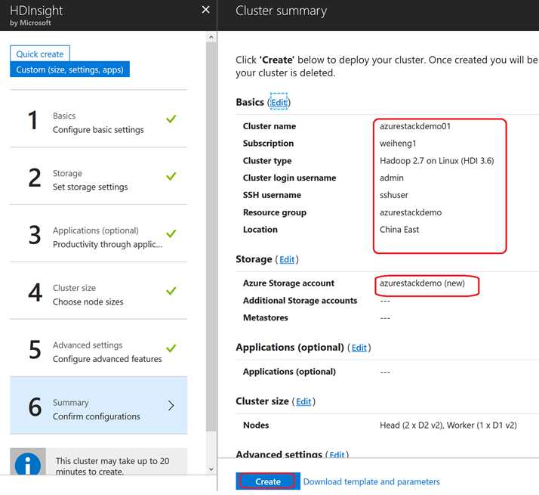Click the Cluster name label

tap(269, 126)
